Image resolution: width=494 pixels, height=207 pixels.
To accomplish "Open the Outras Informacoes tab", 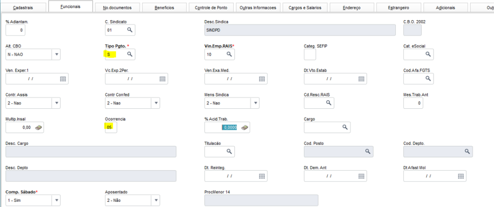I will [x=258, y=8].
